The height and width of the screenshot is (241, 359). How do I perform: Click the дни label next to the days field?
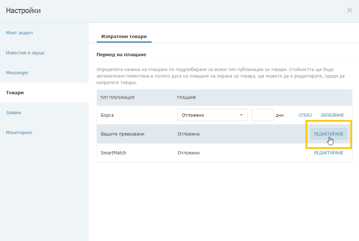tap(279, 115)
